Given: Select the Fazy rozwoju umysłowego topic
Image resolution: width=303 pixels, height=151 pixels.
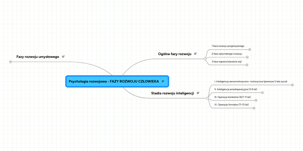Looking at the screenshot, I should pos(38,57).
